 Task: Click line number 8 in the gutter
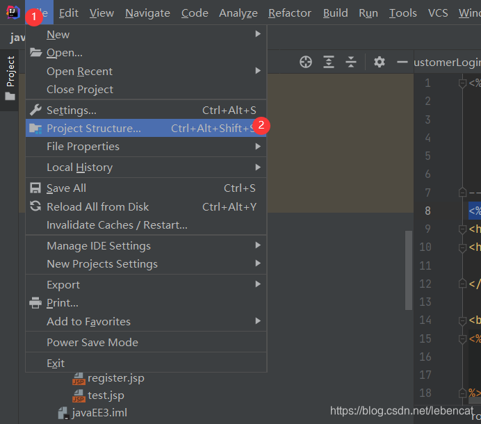(x=427, y=211)
